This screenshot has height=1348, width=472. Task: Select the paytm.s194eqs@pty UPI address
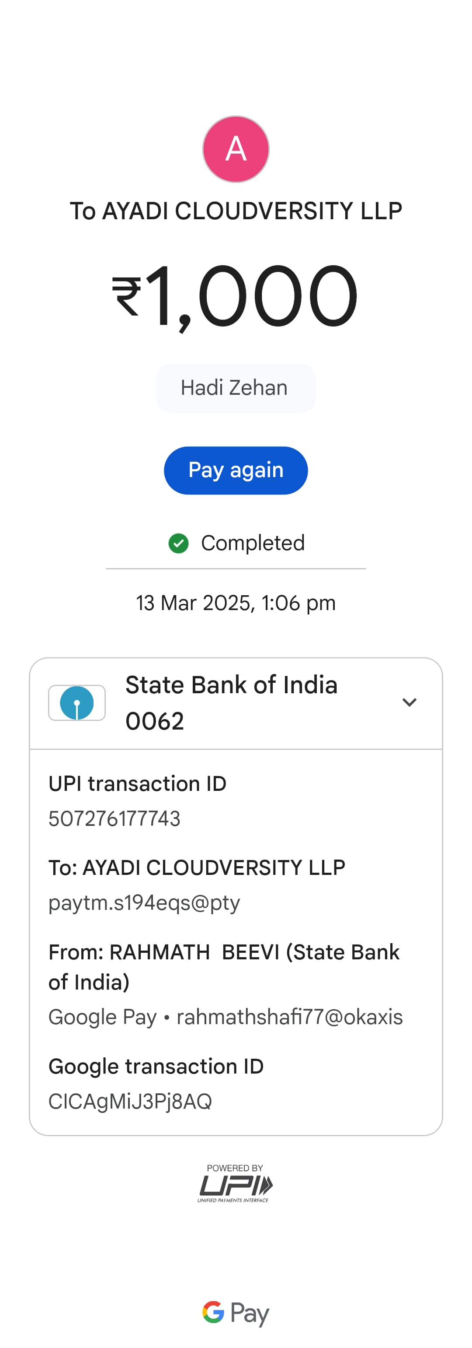pos(144,902)
